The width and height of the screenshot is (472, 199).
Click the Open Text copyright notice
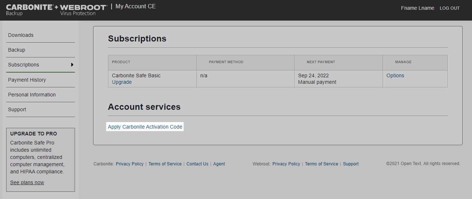point(423,164)
